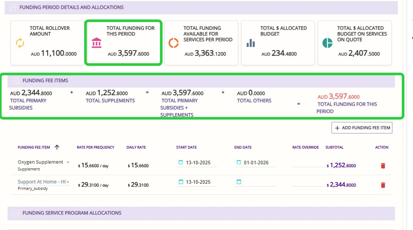The width and height of the screenshot is (413, 230).
Task: Click the Supplement type label
Action: point(29,169)
